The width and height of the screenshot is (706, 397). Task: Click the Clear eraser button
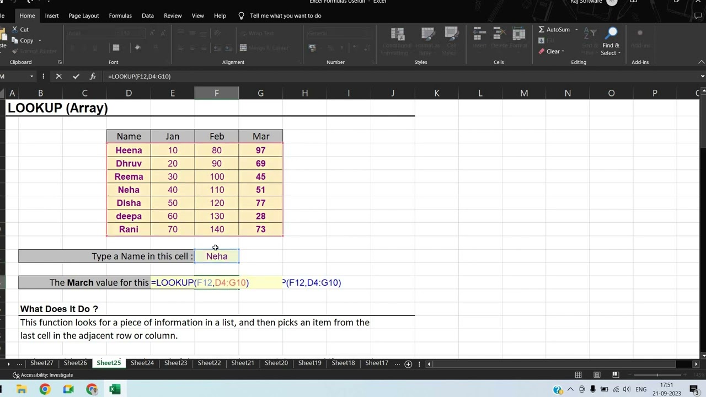(x=549, y=51)
